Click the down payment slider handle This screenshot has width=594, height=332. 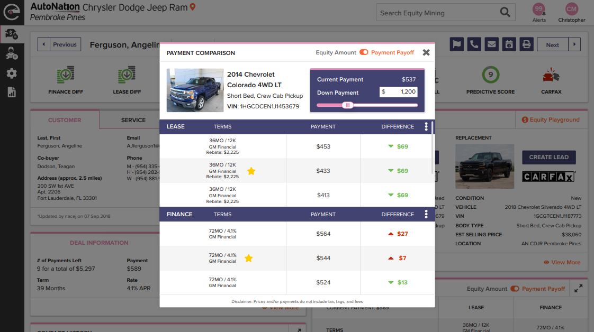348,105
